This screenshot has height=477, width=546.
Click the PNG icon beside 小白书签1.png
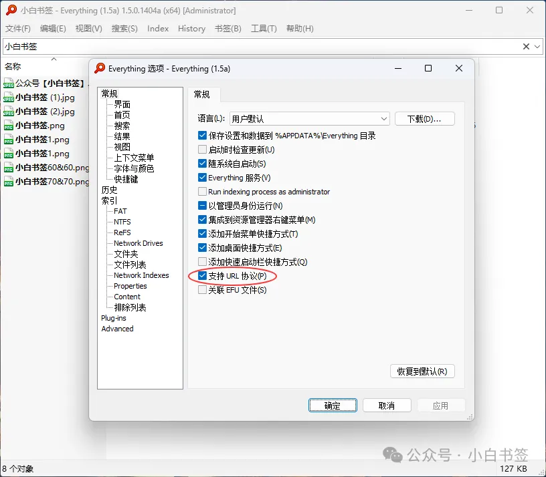coord(9,139)
